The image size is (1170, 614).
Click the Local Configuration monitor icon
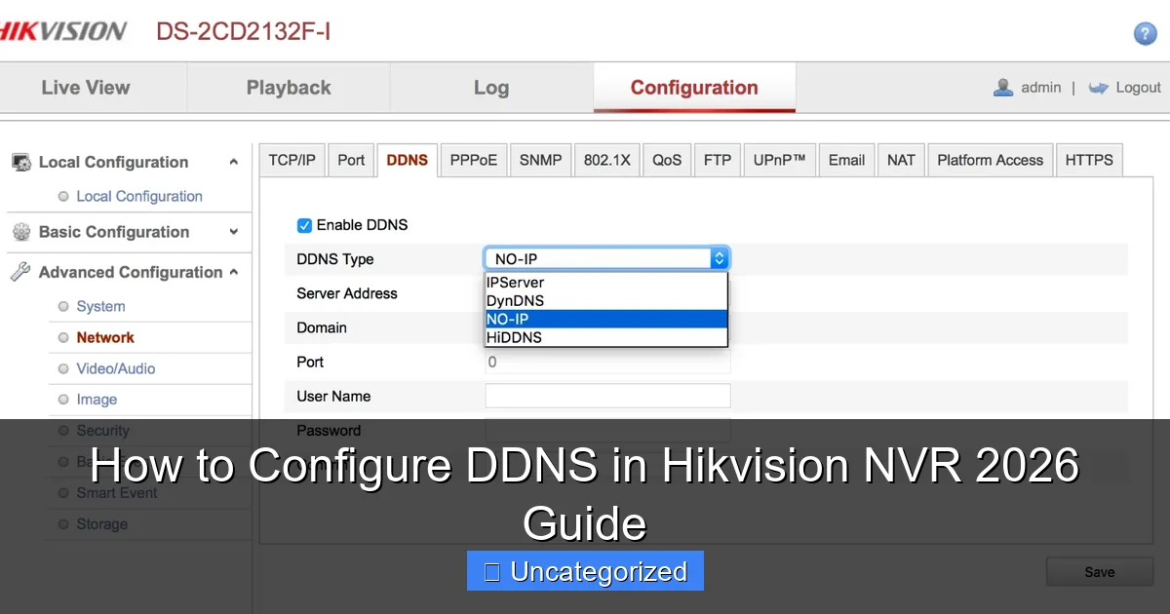(x=20, y=162)
